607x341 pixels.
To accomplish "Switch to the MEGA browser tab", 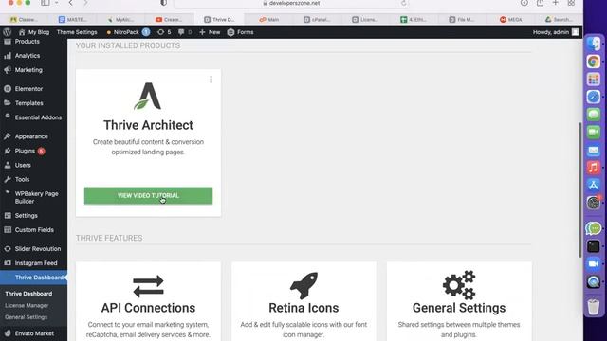I will (511, 19).
